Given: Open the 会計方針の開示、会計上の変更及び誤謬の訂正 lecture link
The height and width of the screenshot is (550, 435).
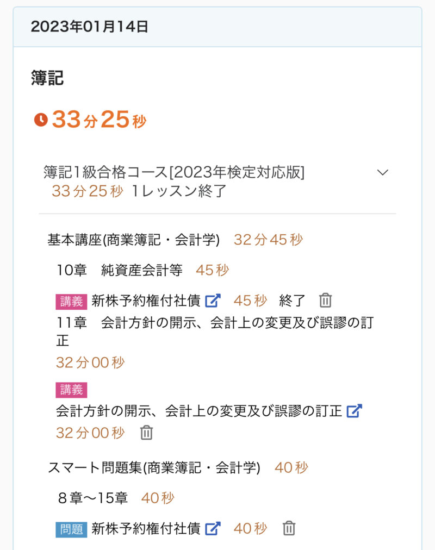Looking at the screenshot, I should 198,411.
